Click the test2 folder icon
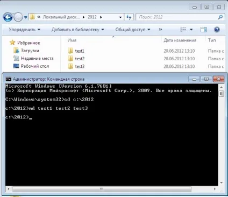228x197 pixels. pyautogui.click(x=70, y=59)
